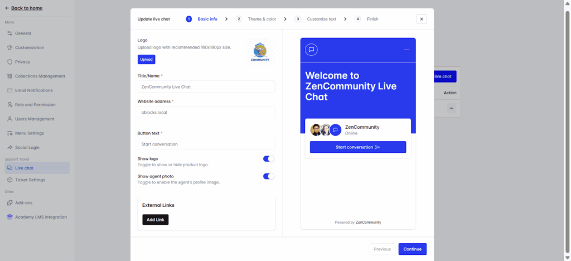Click the Previous button
The height and width of the screenshot is (261, 571).
382,249
